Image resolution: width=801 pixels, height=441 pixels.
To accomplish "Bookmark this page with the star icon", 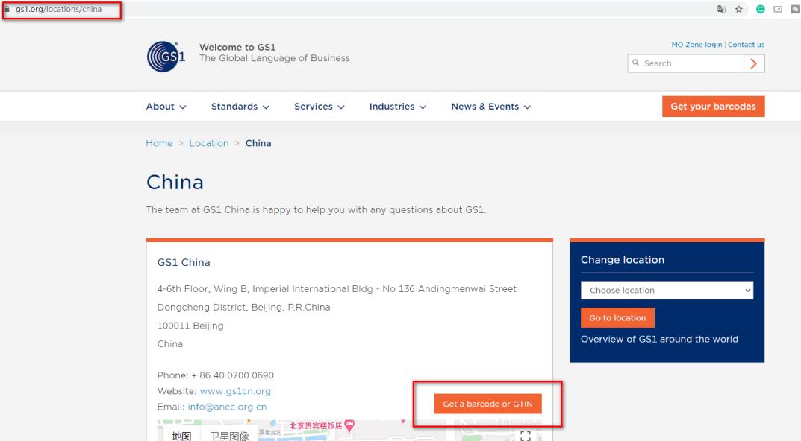I will [739, 9].
